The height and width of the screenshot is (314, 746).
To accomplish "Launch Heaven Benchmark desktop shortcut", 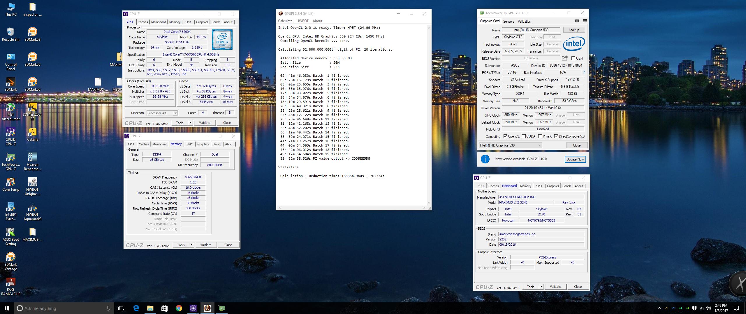I will click(32, 162).
